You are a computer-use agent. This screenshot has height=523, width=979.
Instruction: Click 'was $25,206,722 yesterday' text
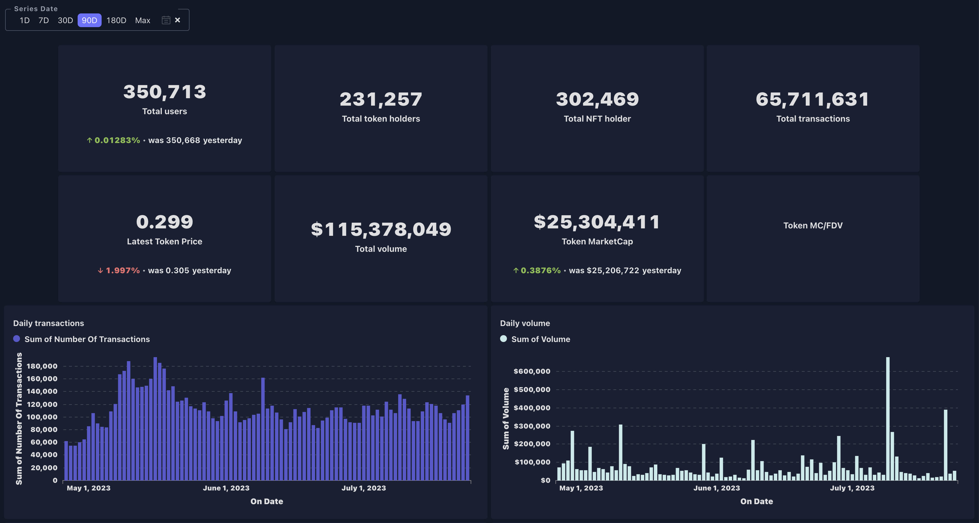[x=625, y=271]
